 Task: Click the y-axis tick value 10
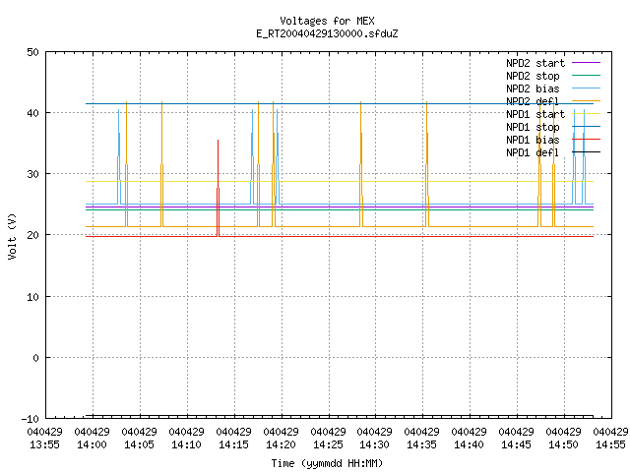pyautogui.click(x=32, y=297)
